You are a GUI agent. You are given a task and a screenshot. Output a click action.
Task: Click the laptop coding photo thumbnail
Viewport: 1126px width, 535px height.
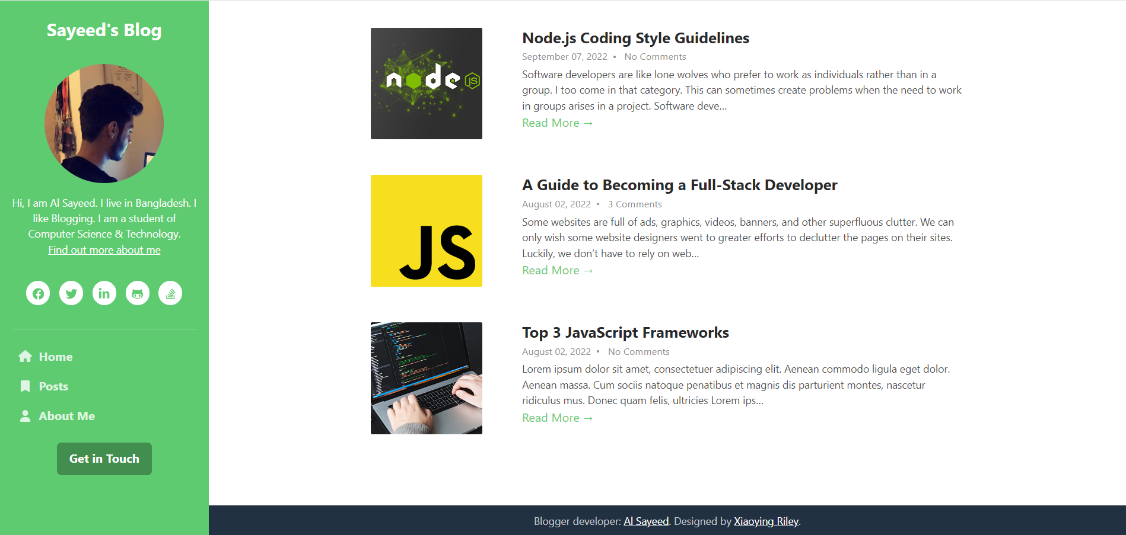(x=427, y=378)
